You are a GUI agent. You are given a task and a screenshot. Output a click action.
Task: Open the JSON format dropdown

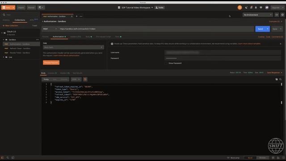click(76, 80)
